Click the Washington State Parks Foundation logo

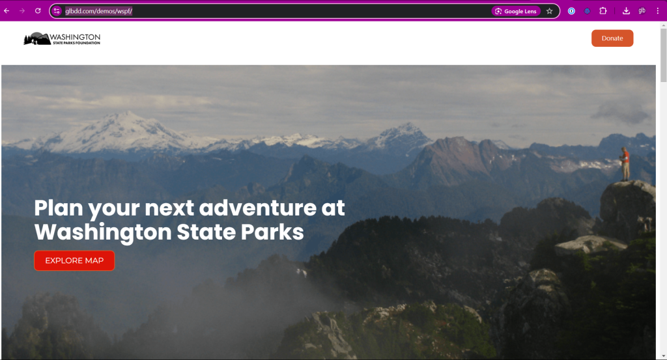pyautogui.click(x=62, y=38)
